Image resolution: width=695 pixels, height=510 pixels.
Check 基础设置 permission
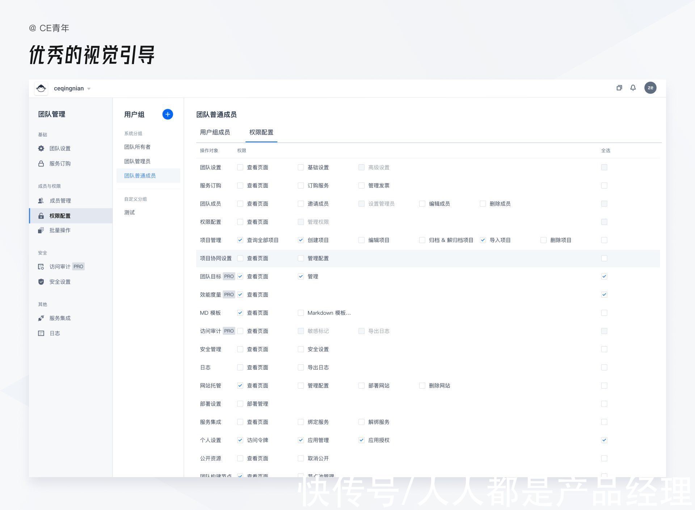click(301, 167)
